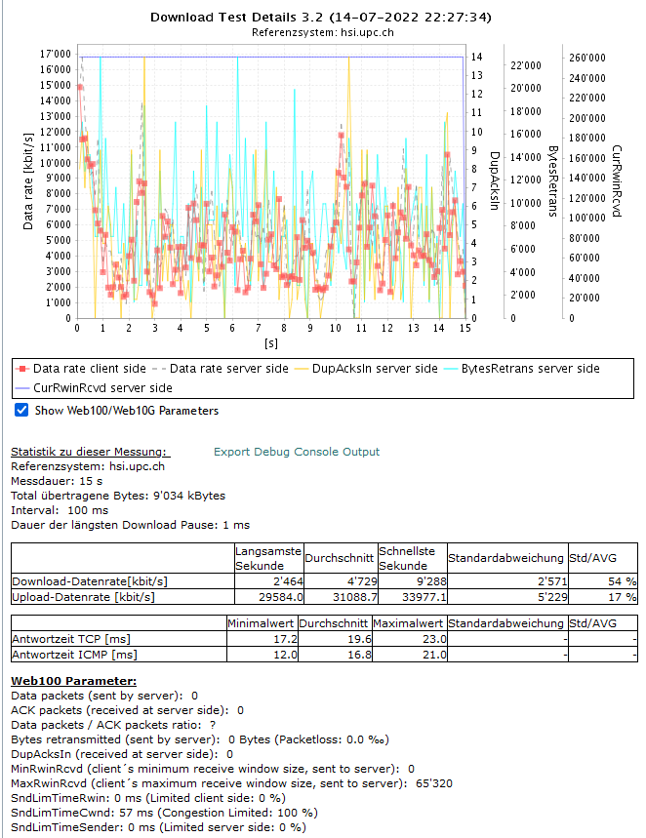Click the Download Test Details 3.2 chart title
Viewport: 646px width, 838px height.
(x=321, y=18)
